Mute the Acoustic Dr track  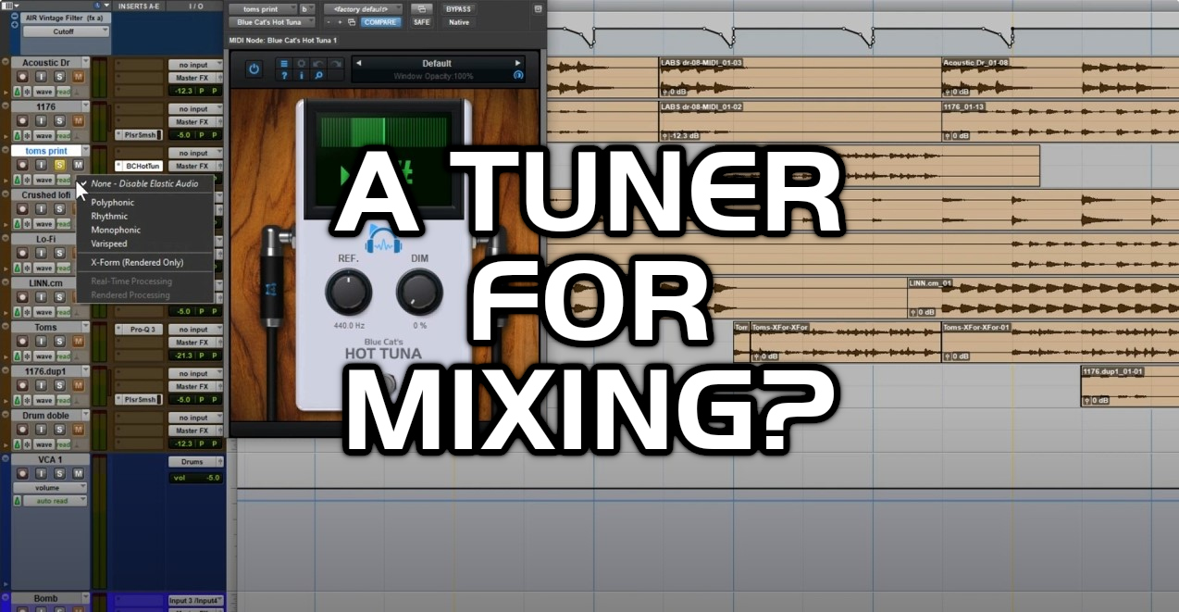pos(78,77)
